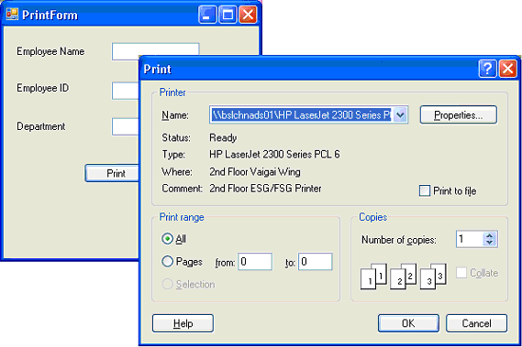Click the Number of copies field
522x347 pixels.
470,239
